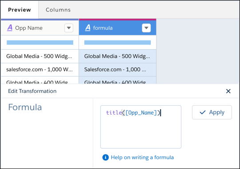Screen dimensions: 240x169
Task: Select the cell 'salesforce.com - 1,000 W...'
Action: click(39, 69)
